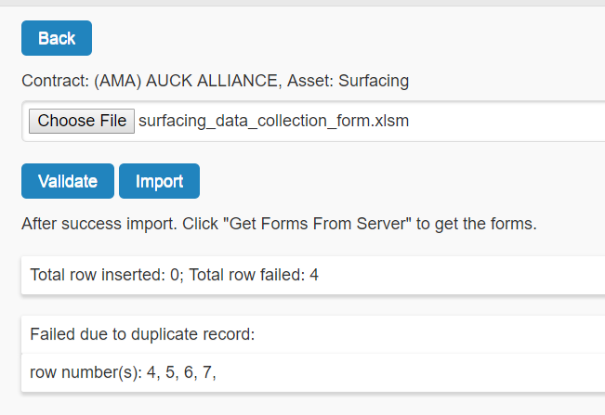Click the 'Failed due to duplicate record' heading
This screenshot has width=605, height=415.
141,334
